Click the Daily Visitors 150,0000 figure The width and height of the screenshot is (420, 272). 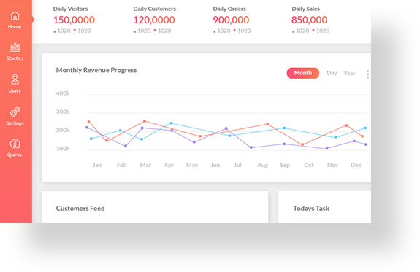tap(74, 20)
